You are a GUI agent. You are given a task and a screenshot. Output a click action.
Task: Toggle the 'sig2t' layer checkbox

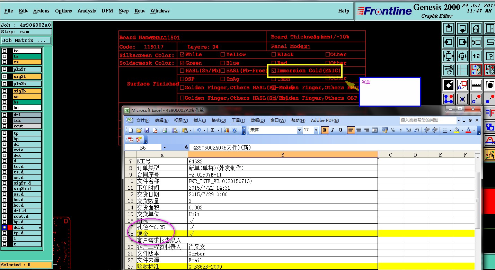click(5, 76)
